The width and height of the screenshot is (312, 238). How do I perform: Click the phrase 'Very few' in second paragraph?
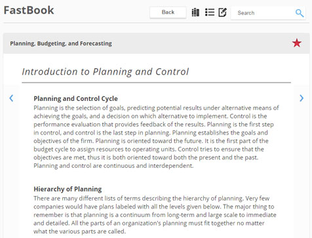point(258,199)
